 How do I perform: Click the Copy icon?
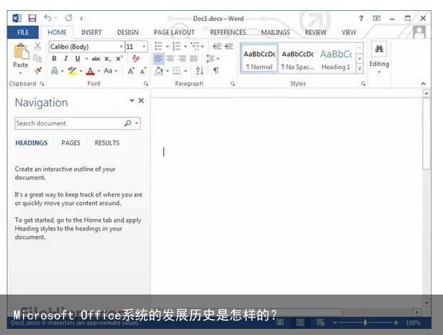click(x=37, y=59)
